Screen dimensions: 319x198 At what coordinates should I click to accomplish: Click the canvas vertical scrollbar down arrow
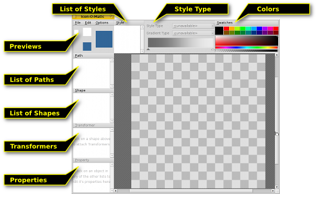pos(277,187)
